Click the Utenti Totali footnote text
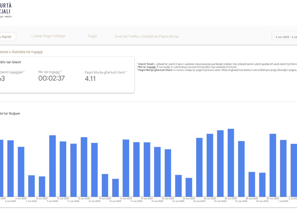Viewport: 297px width, 222px height. (217, 64)
